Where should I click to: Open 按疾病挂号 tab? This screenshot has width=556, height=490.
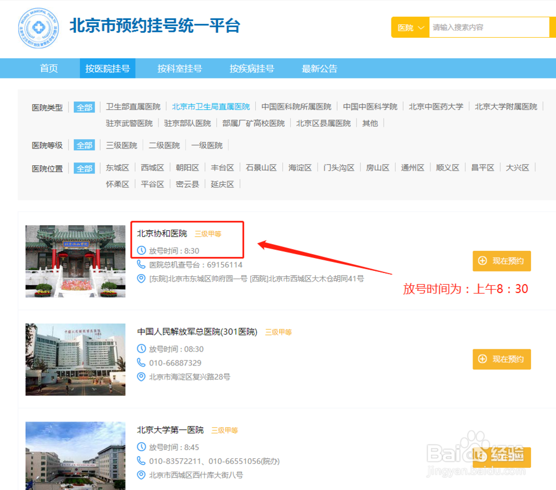tap(252, 68)
